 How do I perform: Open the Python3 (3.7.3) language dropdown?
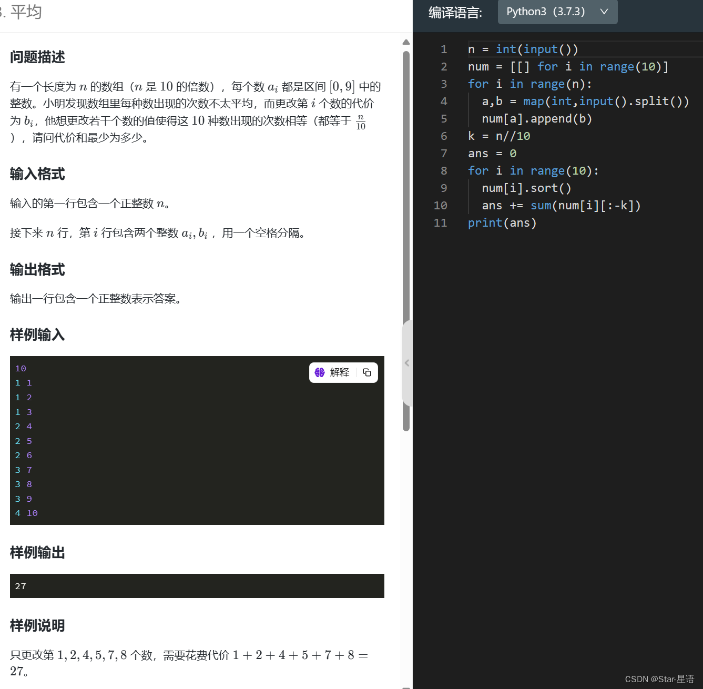click(557, 12)
